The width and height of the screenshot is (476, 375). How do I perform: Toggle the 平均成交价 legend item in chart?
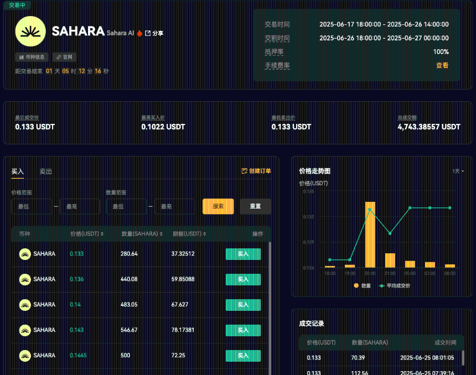pyautogui.click(x=394, y=285)
